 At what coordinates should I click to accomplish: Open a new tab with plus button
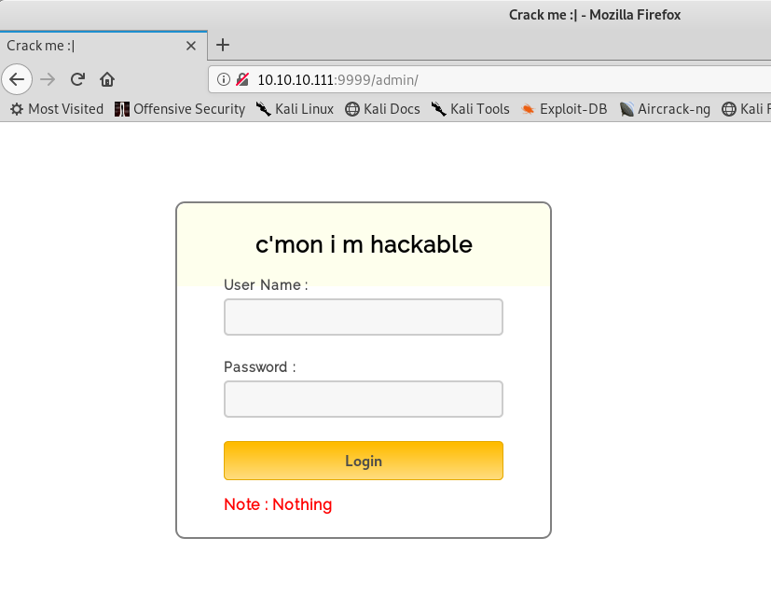point(223,45)
